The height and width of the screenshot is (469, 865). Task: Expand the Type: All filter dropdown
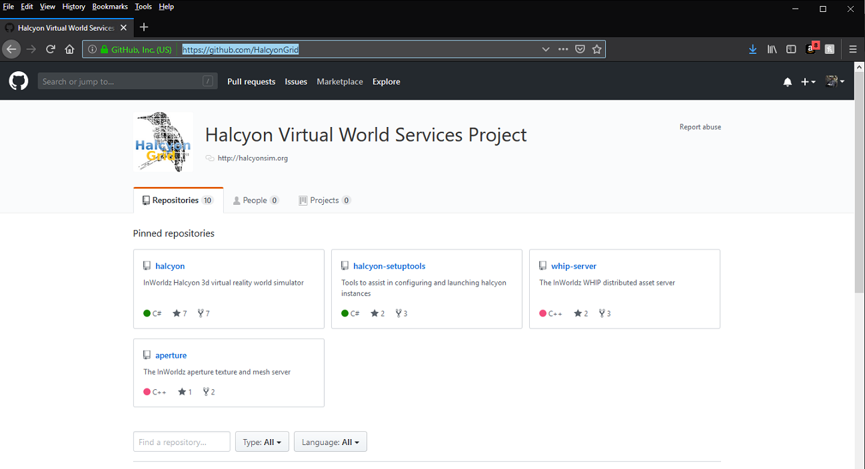tap(262, 442)
